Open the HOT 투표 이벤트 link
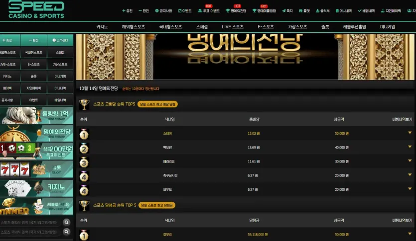Screen dimensions: 416x241 click(x=209, y=11)
